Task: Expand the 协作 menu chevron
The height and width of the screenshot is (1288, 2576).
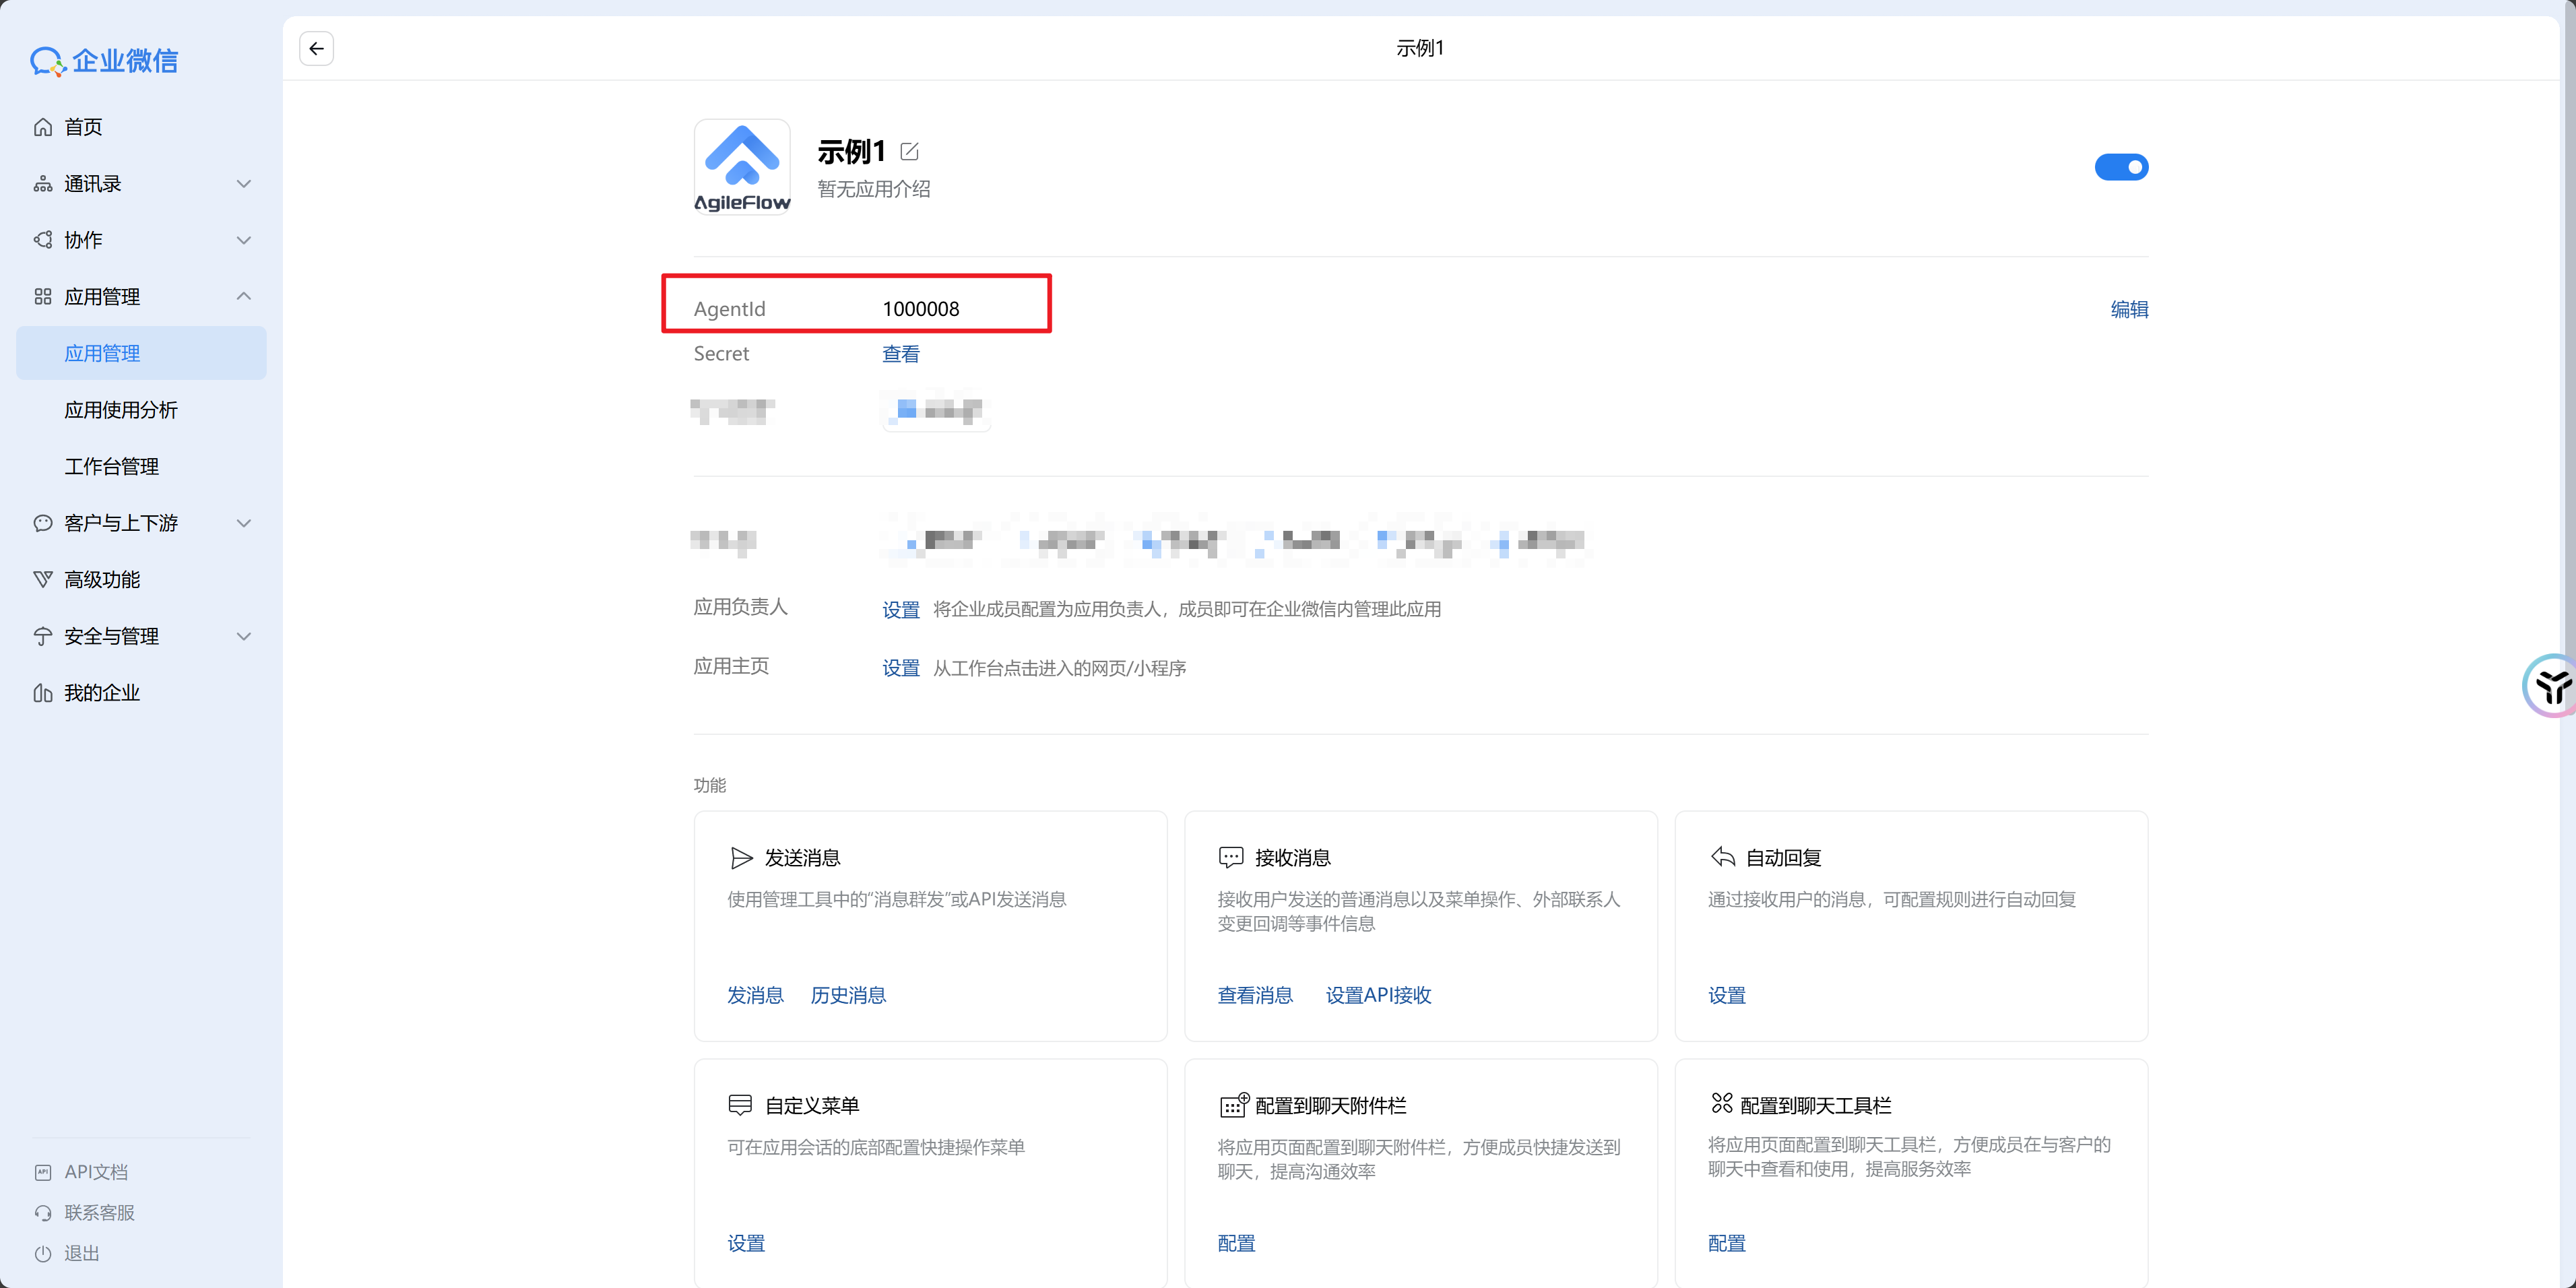Action: pyautogui.click(x=243, y=240)
